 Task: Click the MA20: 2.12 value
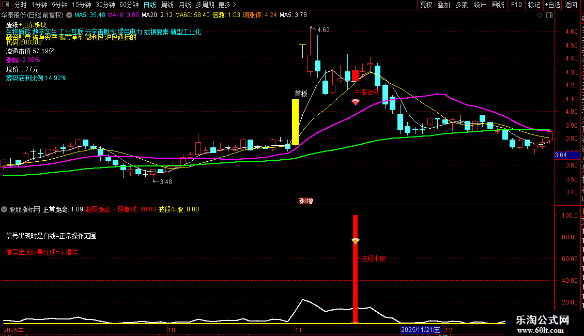[x=157, y=16]
